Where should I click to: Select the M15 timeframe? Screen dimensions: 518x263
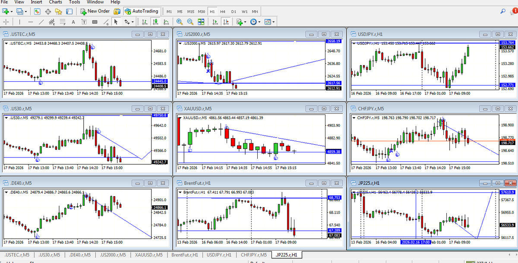[x=191, y=11]
